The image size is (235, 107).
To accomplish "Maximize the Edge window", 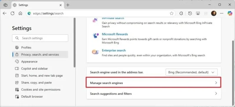I will coord(219,5).
